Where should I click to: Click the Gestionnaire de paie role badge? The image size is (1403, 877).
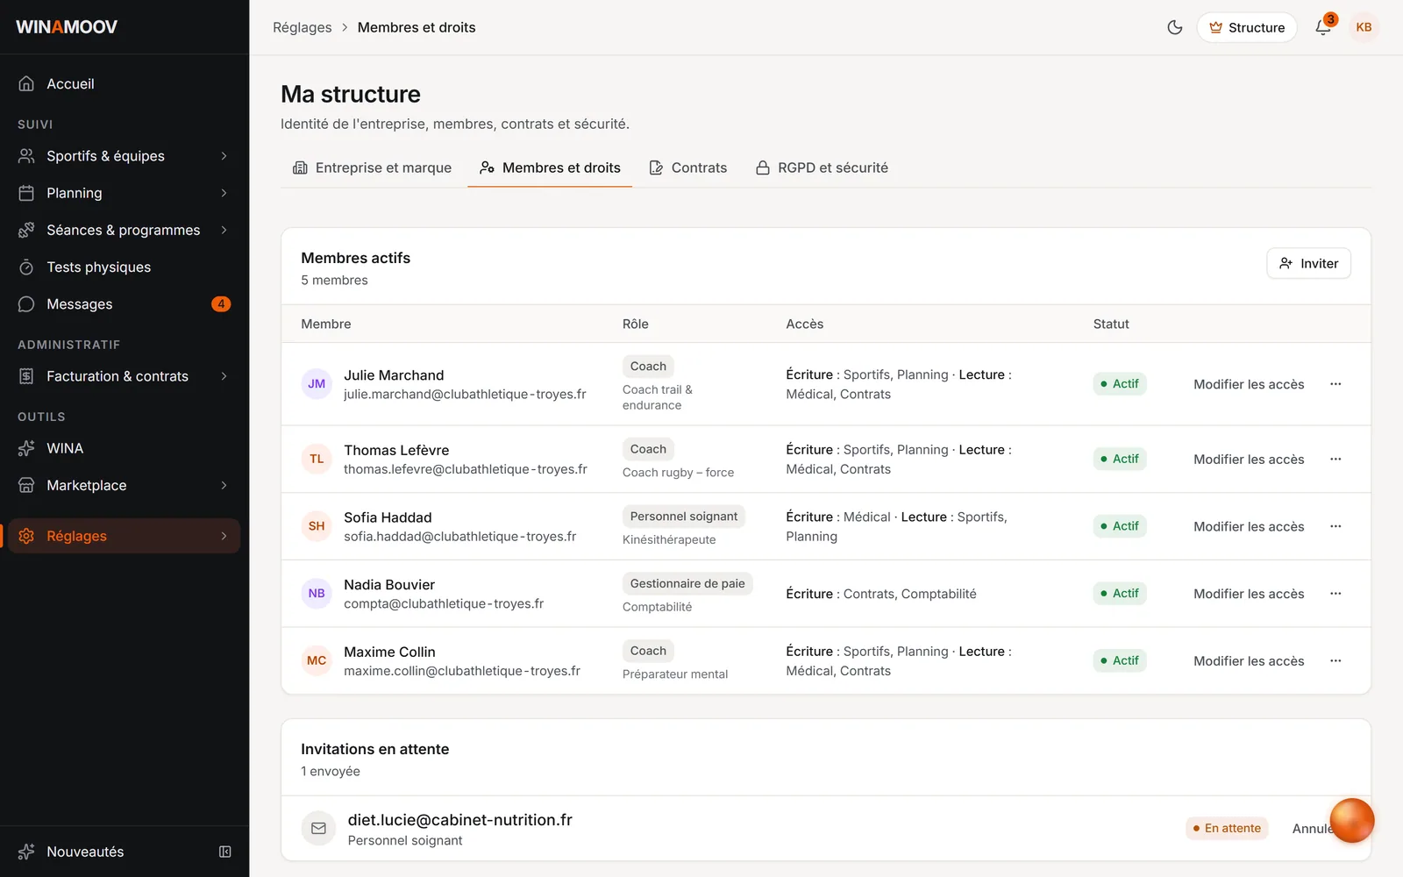pyautogui.click(x=687, y=583)
